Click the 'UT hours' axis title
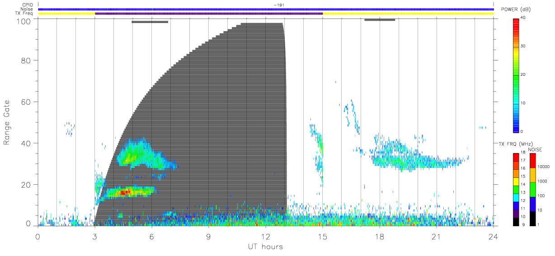555x256 pixels. click(x=265, y=247)
